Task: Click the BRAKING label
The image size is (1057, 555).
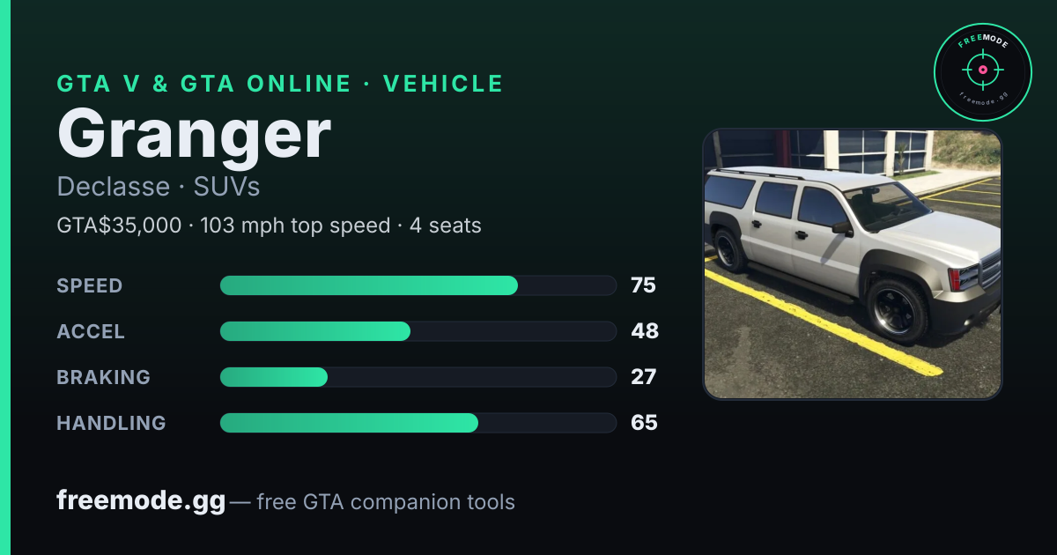Action: (103, 377)
